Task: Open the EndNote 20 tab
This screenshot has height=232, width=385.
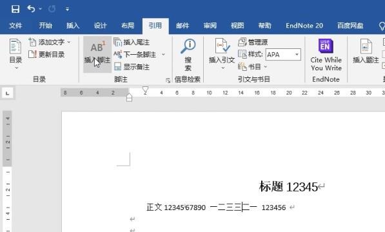Action: pos(304,26)
